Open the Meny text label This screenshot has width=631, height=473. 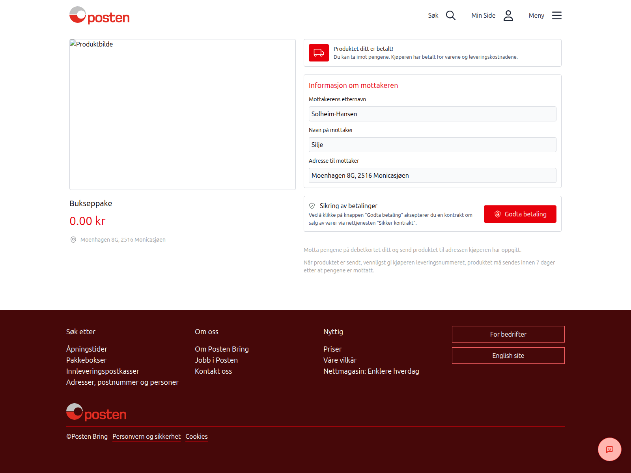pos(536,15)
